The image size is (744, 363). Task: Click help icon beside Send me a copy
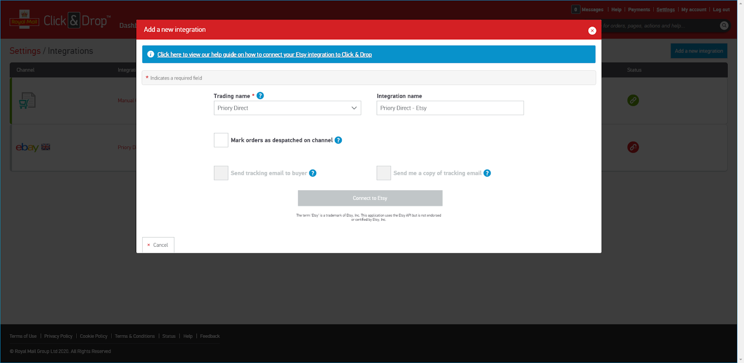[x=487, y=173]
